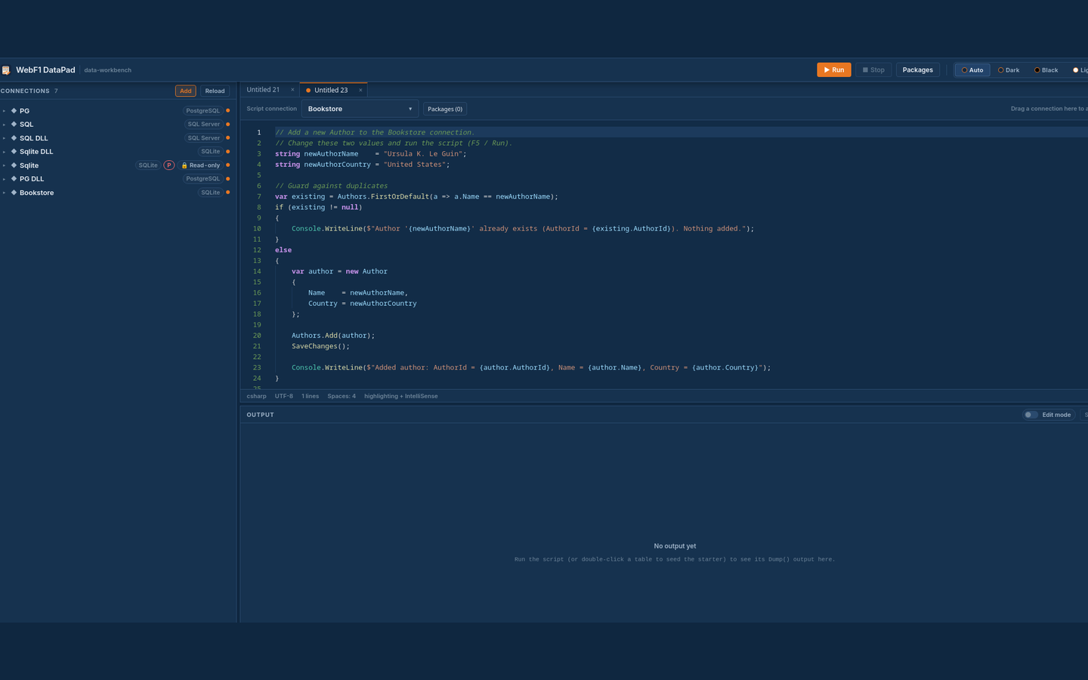Click the Stop button
1088x680 pixels.
pyautogui.click(x=873, y=70)
